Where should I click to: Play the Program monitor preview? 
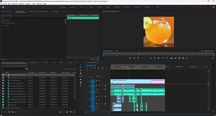coord(159,58)
